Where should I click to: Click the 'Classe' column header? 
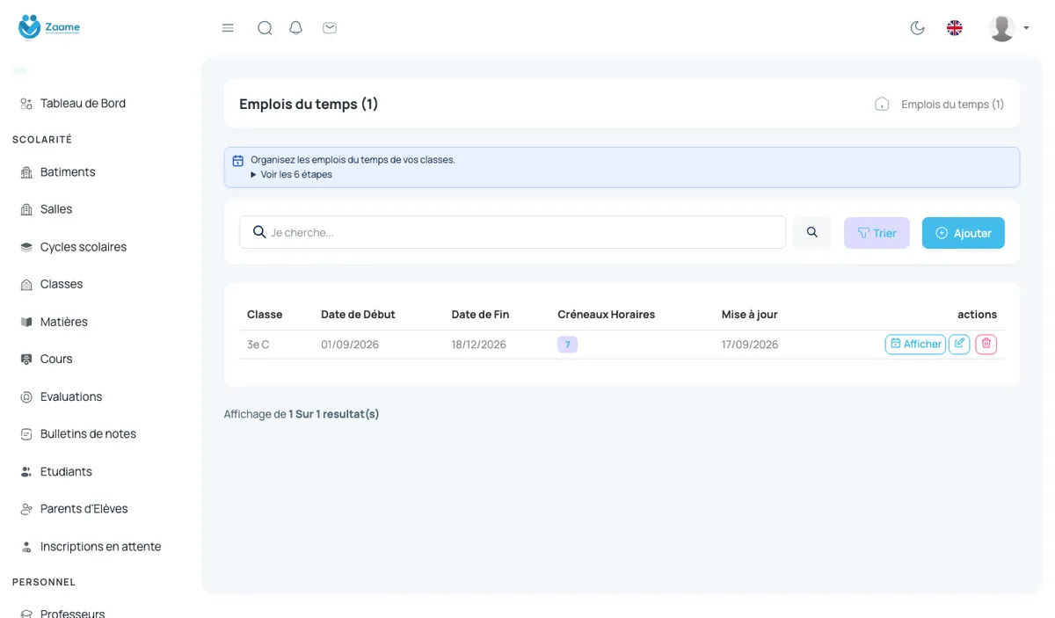click(265, 314)
